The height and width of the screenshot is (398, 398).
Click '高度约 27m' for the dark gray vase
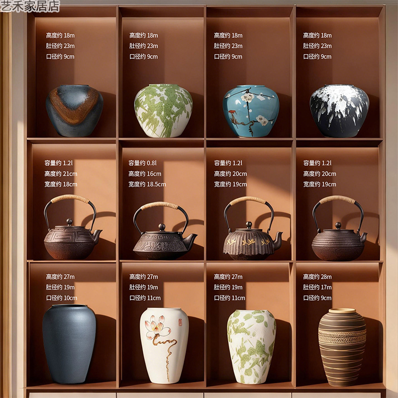pos(60,277)
